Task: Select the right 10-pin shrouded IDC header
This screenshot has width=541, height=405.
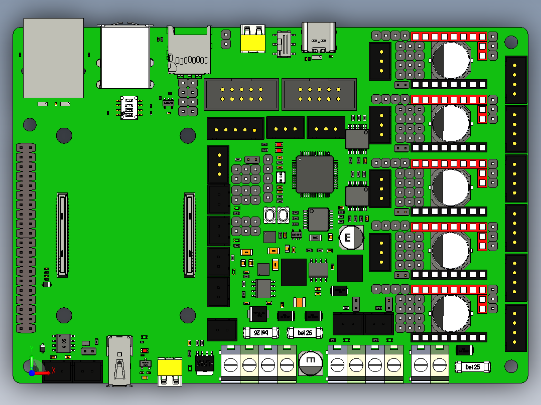Action: pyautogui.click(x=319, y=94)
